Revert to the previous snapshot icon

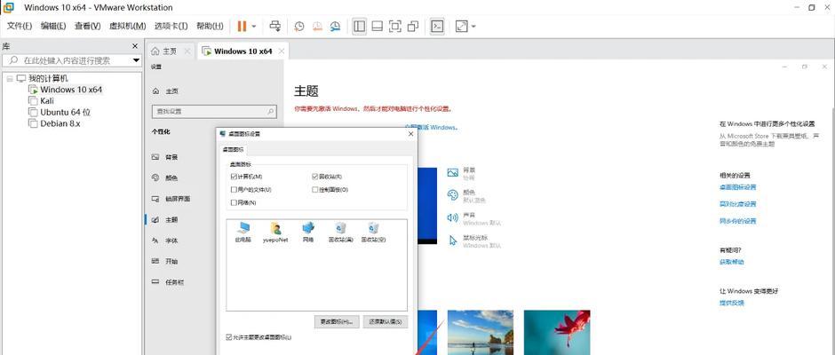[x=317, y=26]
